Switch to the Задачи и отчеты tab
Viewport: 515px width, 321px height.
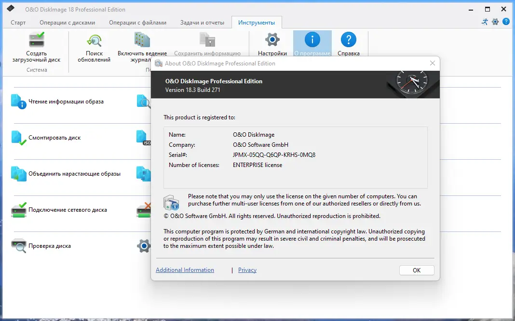[x=203, y=23]
